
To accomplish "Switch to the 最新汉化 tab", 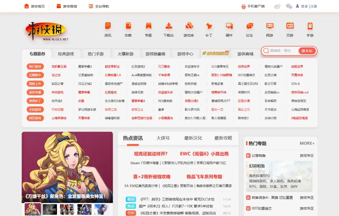I will point(193,138).
